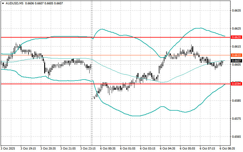Click the 3 Oct 23:15 time label
The height and width of the screenshot is (152, 243).
88,149
